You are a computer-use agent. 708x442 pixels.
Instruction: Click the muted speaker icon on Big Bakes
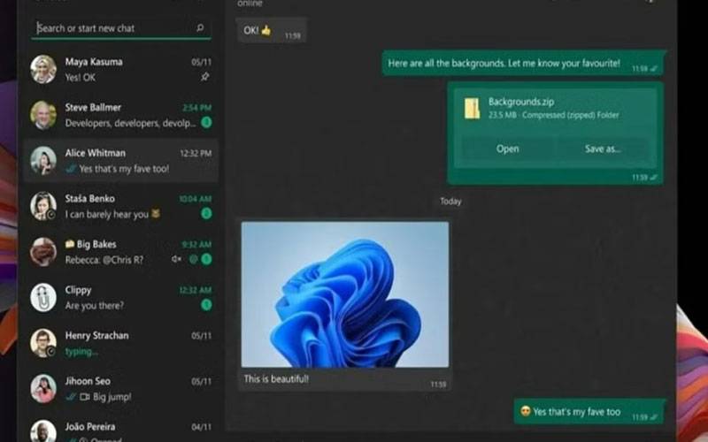pos(176,259)
